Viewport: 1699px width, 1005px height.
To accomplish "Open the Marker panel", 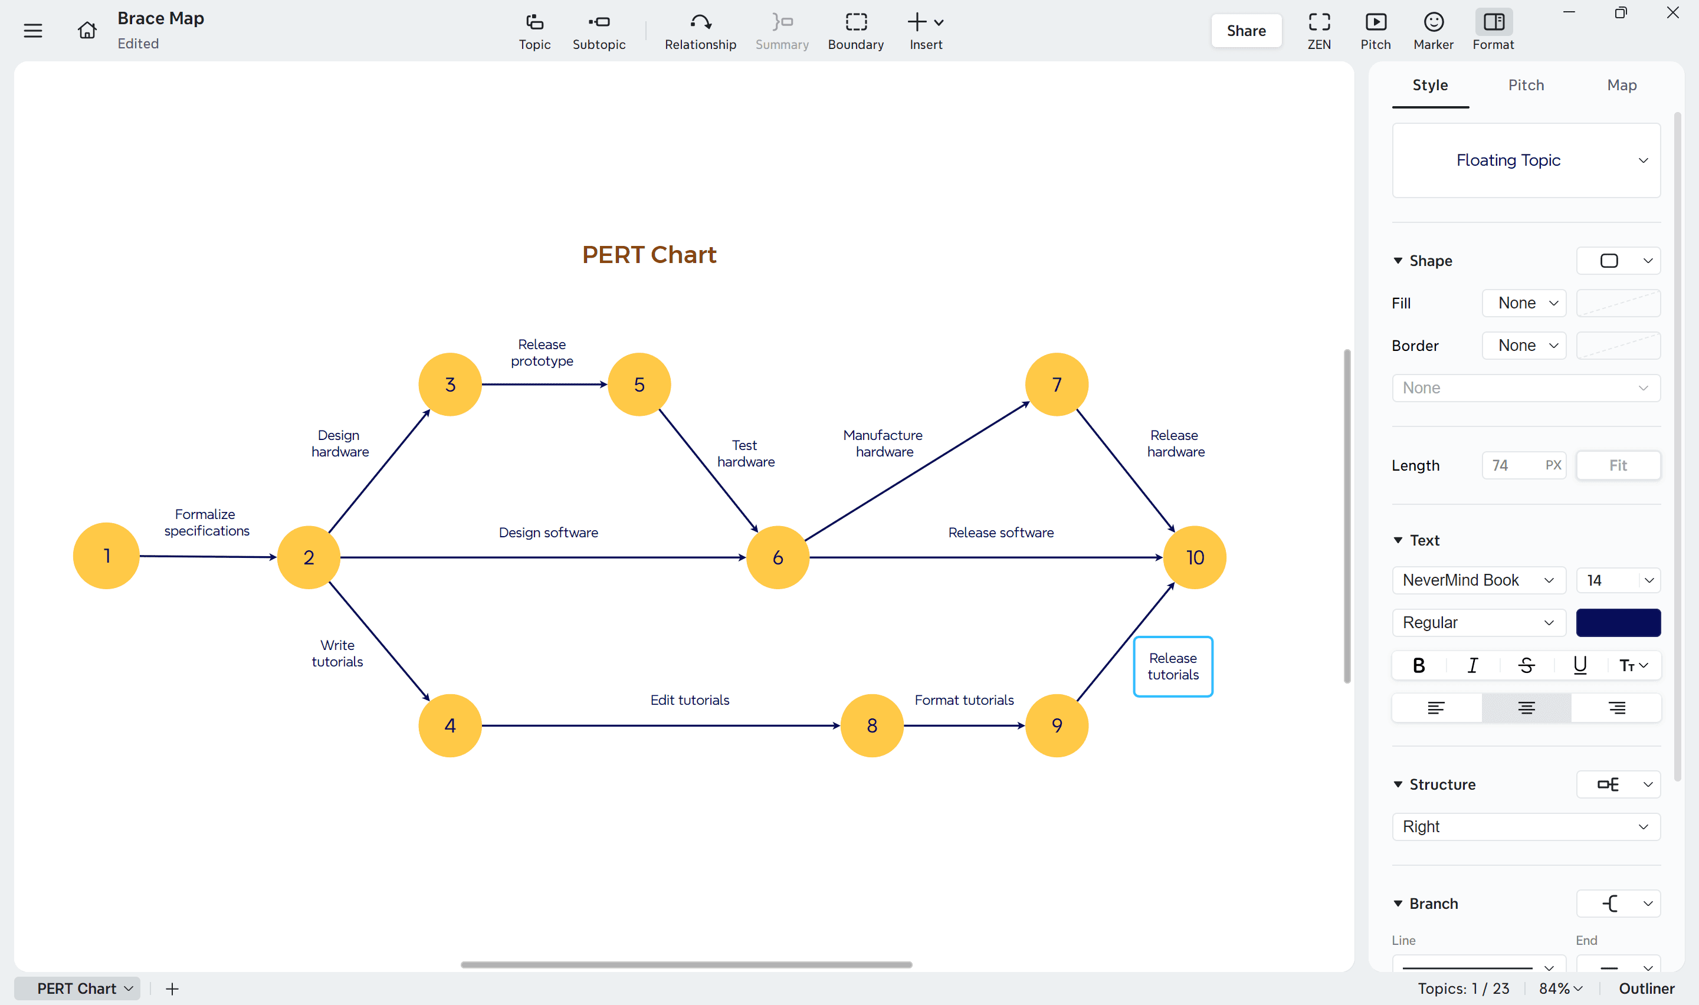I will click(1434, 30).
